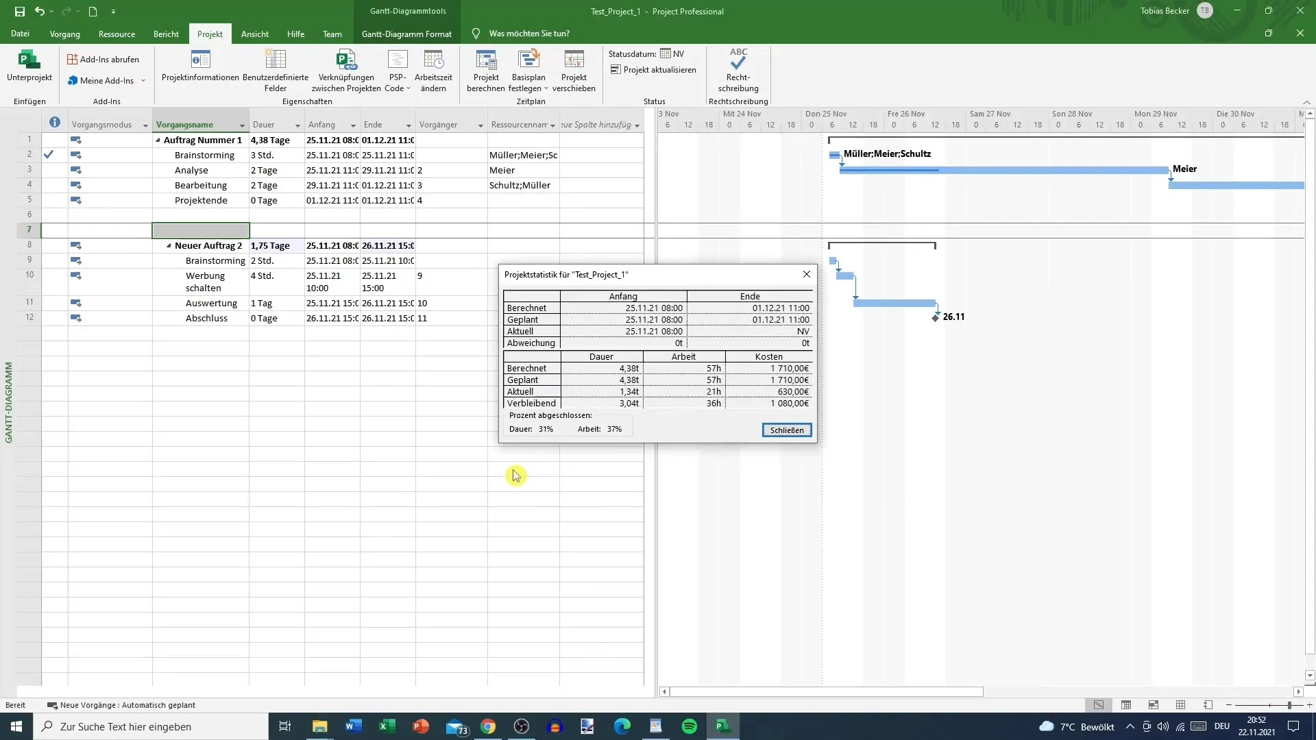The image size is (1316, 740).
Task: Collapse the ribbon using the chevron
Action: pos(1306,102)
